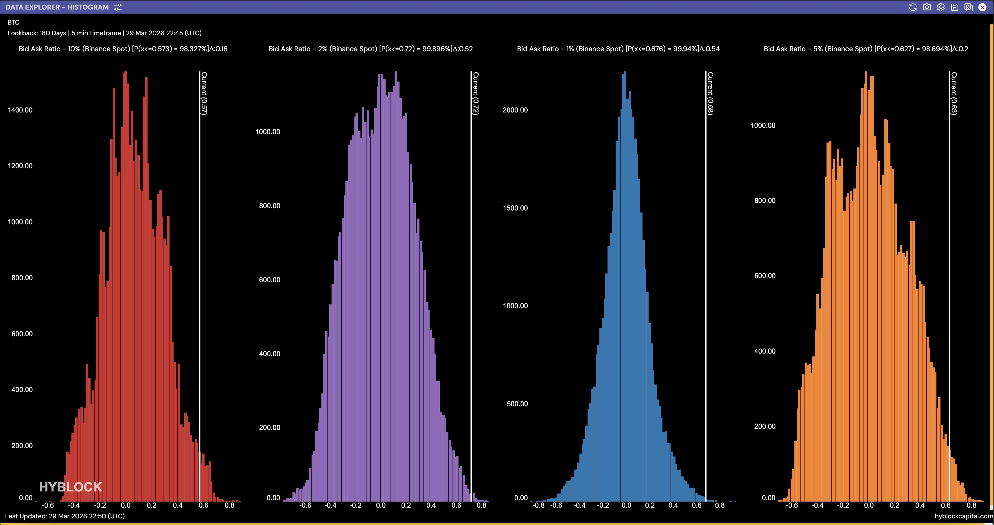Select the Bid Ask Ratio 1% title
Image resolution: width=994 pixels, height=525 pixels.
click(x=618, y=49)
